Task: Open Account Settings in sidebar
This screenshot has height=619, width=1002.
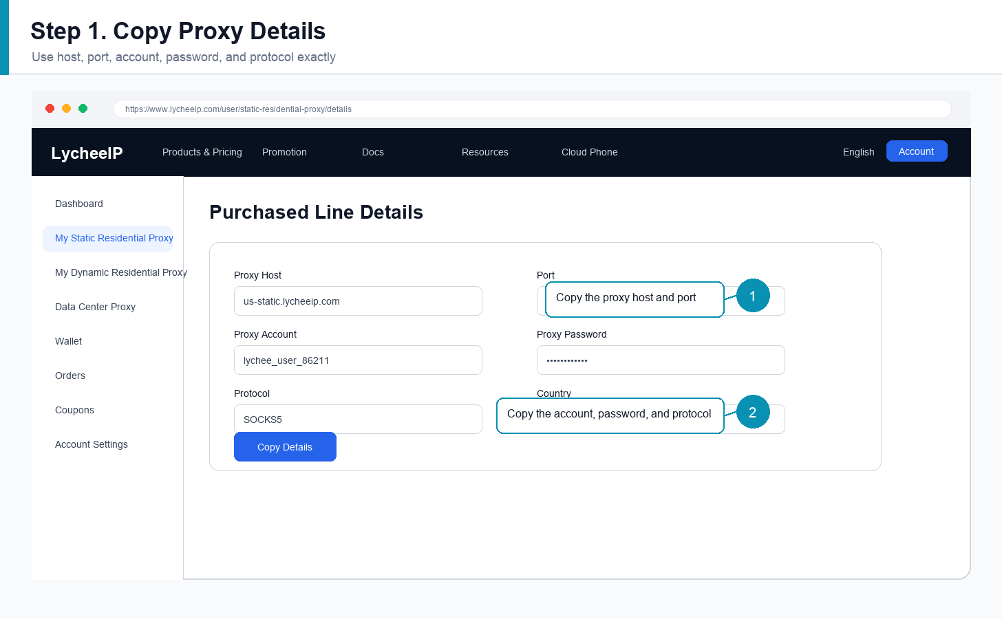Action: [x=92, y=444]
